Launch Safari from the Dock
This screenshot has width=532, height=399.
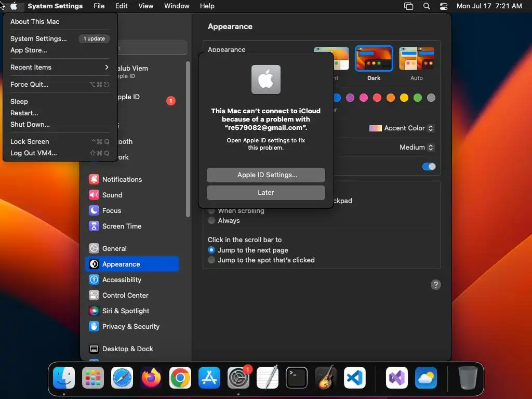click(x=122, y=378)
